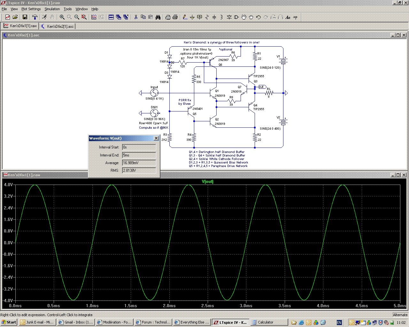Select the Move hand tool
Viewport: 409px width, 327px height.
tap(244, 17)
